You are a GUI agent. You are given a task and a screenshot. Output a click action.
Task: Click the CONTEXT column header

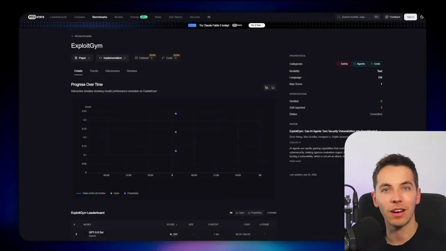[x=213, y=225]
